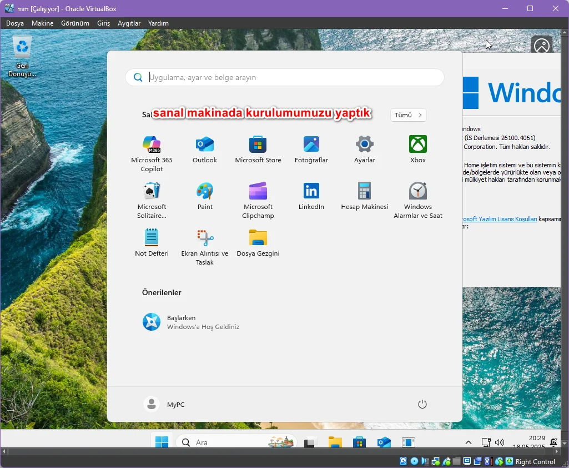Open the Geri Dönüşüm recycle bin on desktop

click(x=22, y=56)
